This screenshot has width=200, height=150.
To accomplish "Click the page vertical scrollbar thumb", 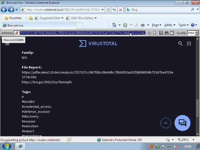I will click(197, 108).
